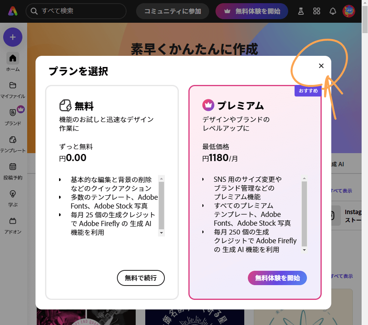Click 毎月 250 個の生成 feature text
The image size is (368, 325).
click(x=241, y=232)
